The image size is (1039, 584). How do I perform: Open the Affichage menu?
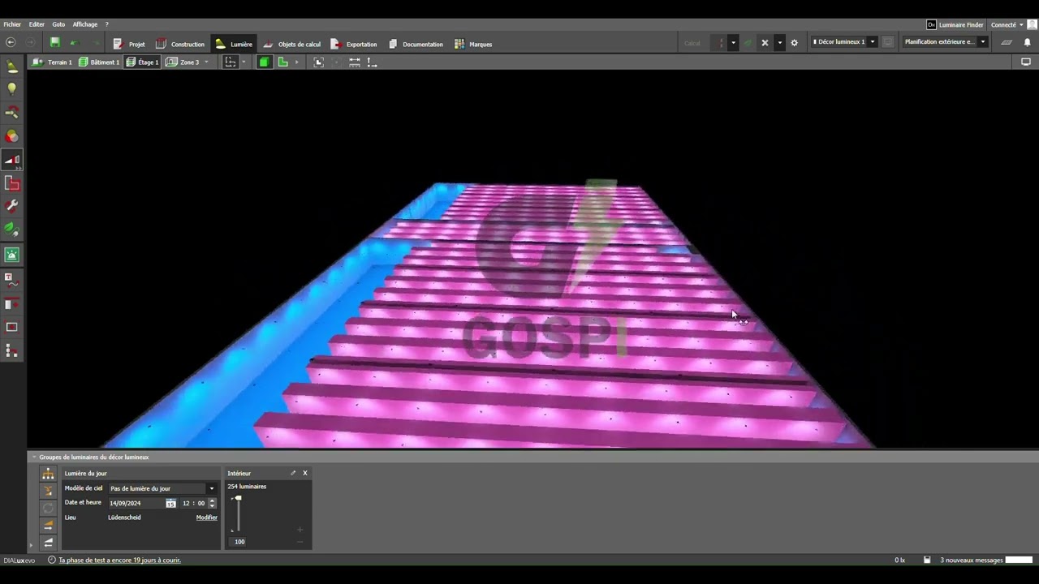(x=84, y=24)
